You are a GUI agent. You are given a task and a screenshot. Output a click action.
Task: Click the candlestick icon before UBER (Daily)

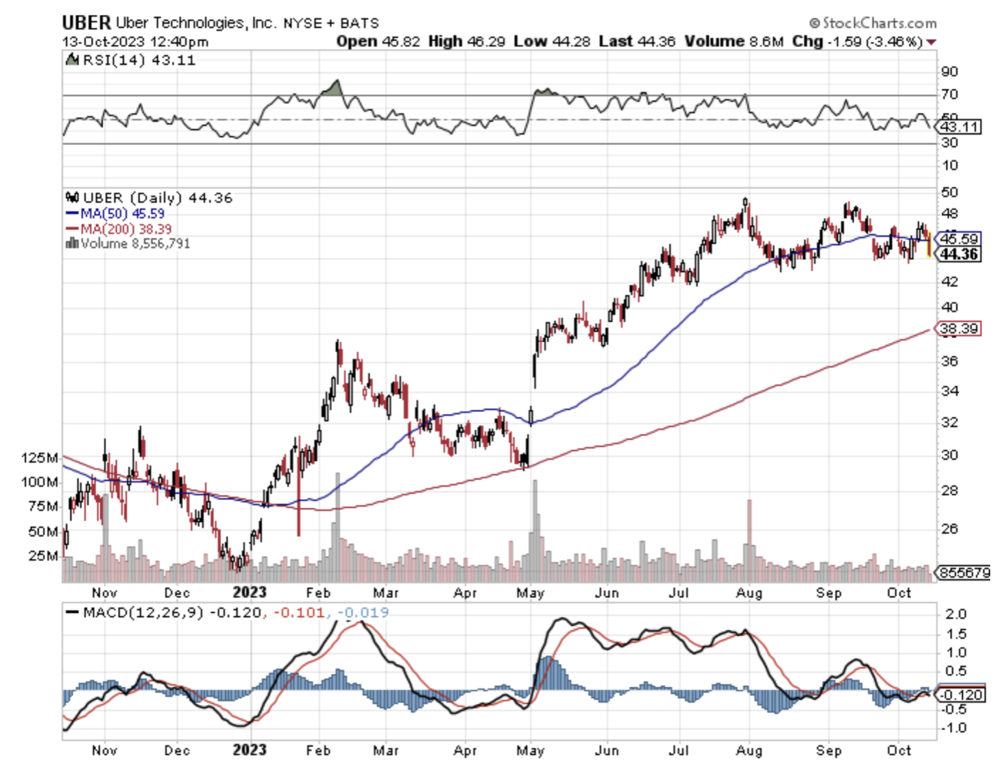[73, 198]
